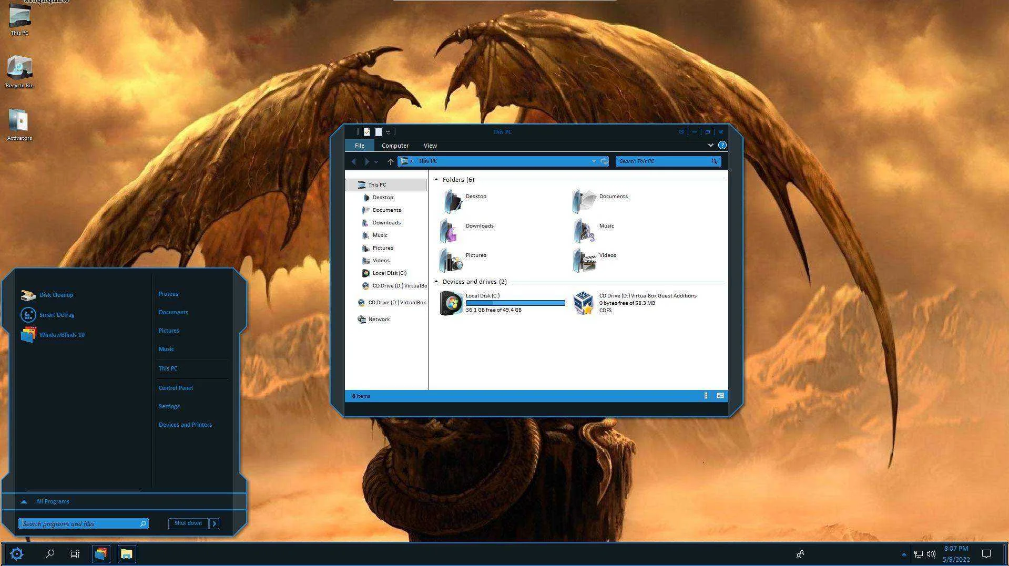This screenshot has height=566, width=1009.
Task: Go back using the Back arrow
Action: tap(353, 161)
